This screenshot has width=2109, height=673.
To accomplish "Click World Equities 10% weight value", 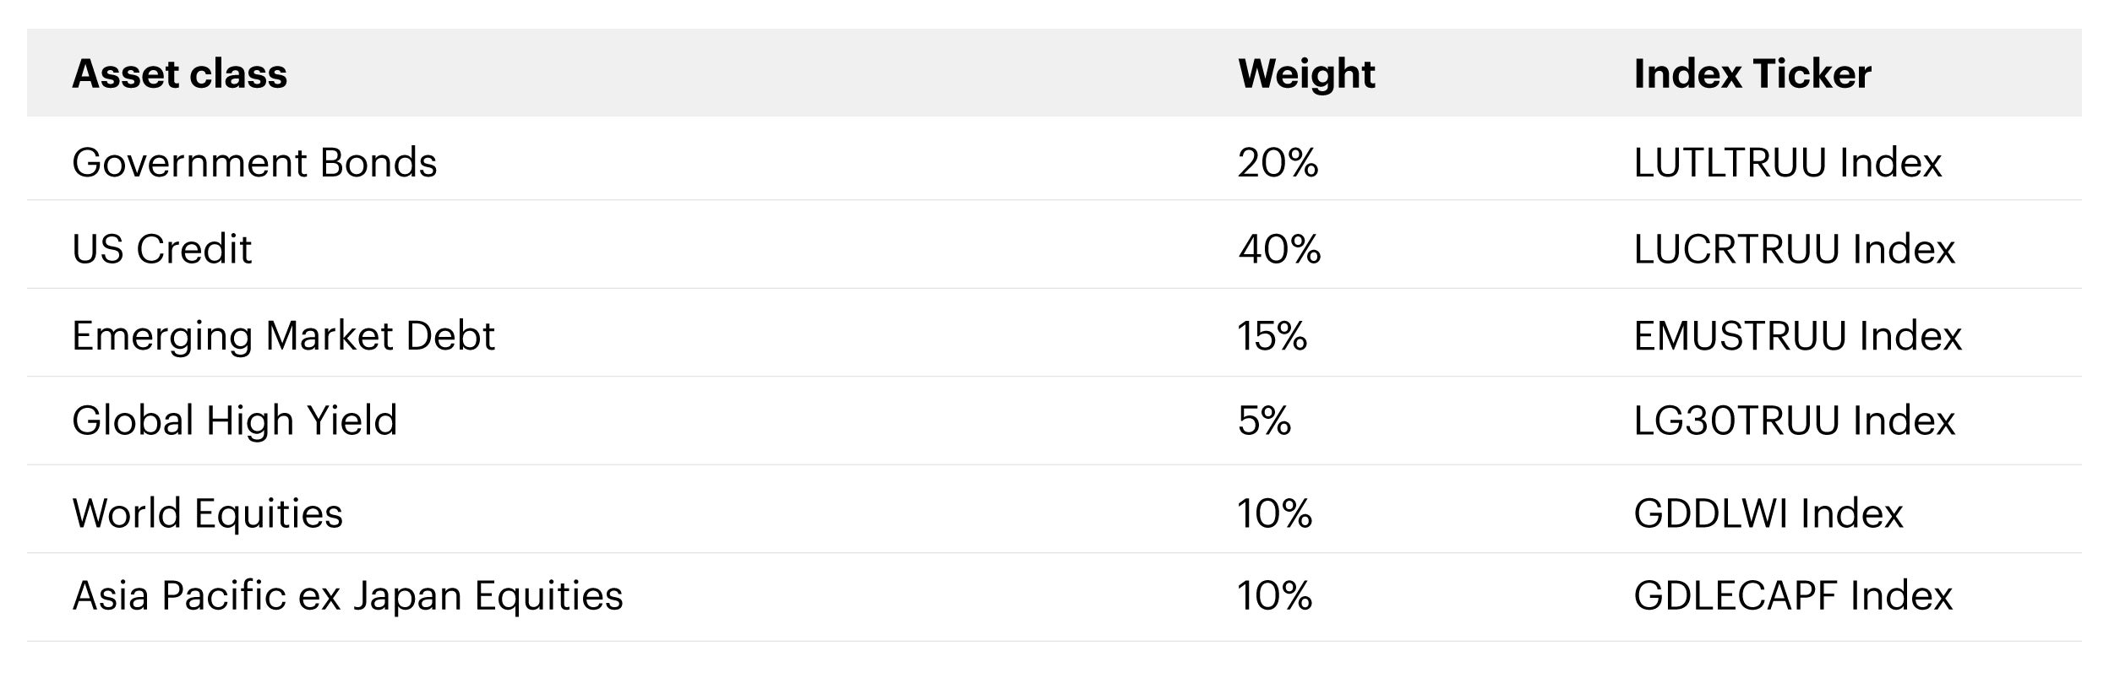I will coord(1274,513).
